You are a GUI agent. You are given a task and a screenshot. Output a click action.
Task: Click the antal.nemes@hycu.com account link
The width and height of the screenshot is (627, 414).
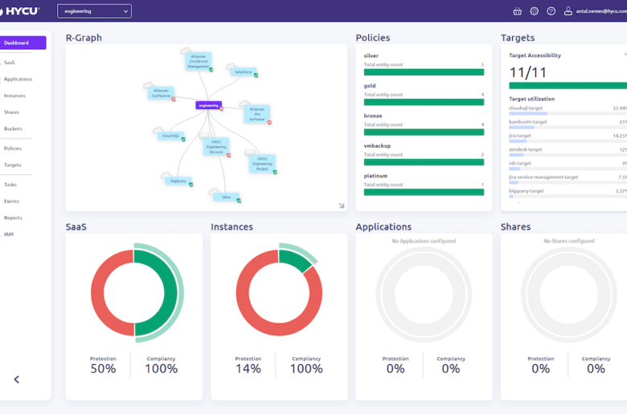click(601, 11)
